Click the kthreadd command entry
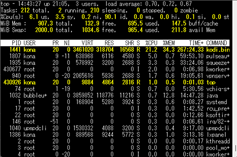This screenshot has height=157, width=237. coord(218,141)
